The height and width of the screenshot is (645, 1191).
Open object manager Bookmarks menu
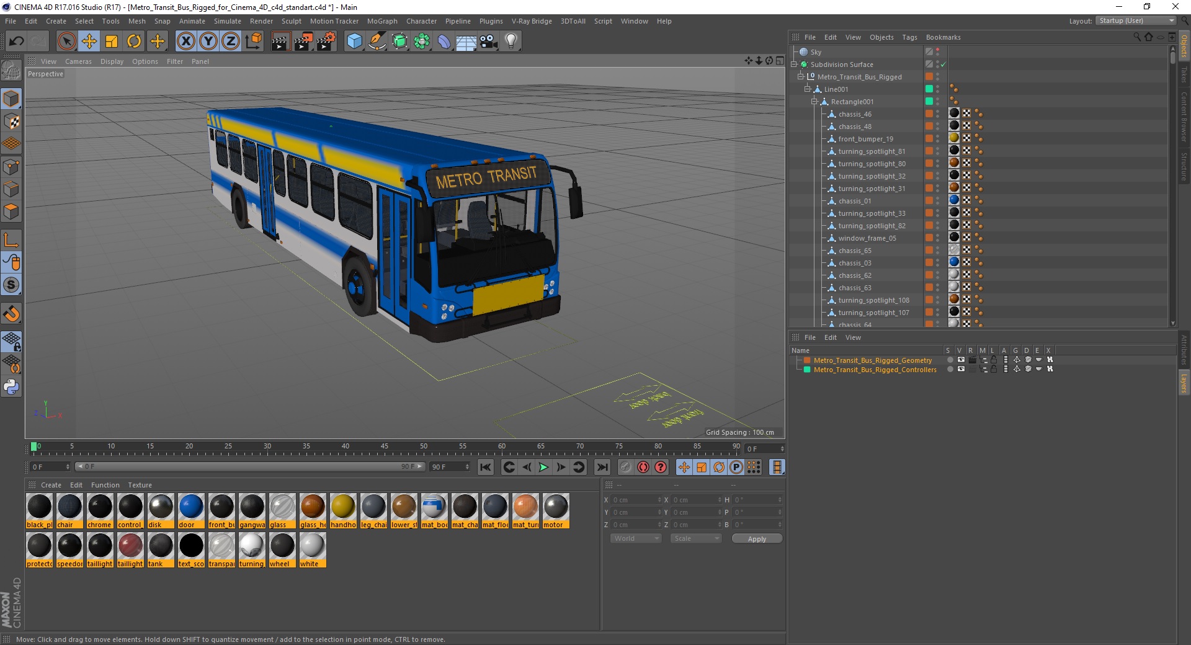943,37
